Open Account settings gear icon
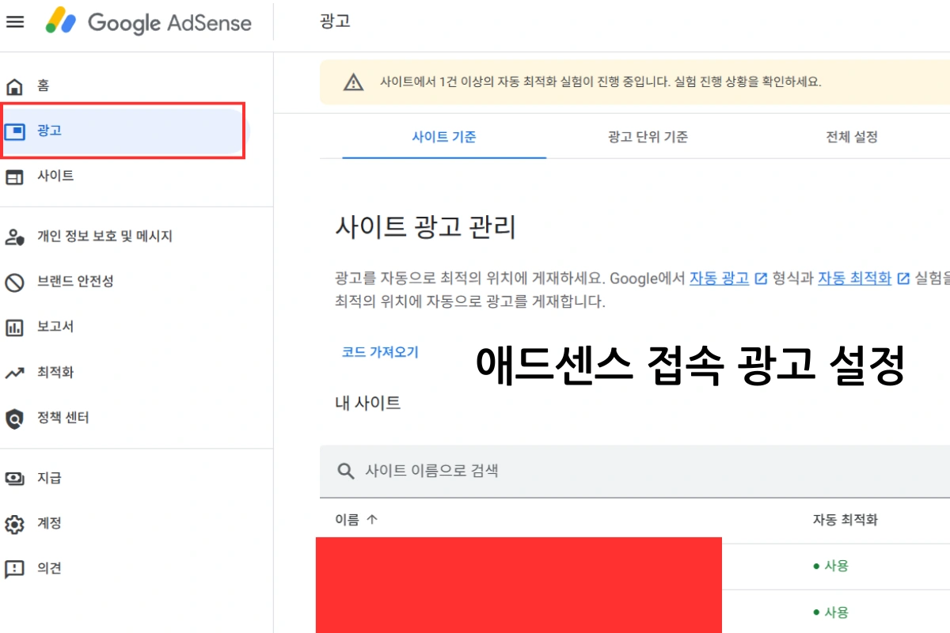The image size is (950, 633). (14, 524)
